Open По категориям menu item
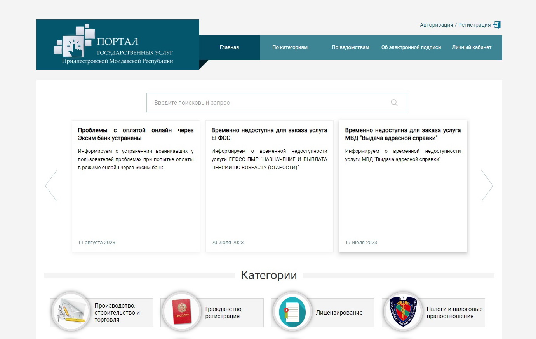Image resolution: width=536 pixels, height=339 pixels. (x=290, y=47)
